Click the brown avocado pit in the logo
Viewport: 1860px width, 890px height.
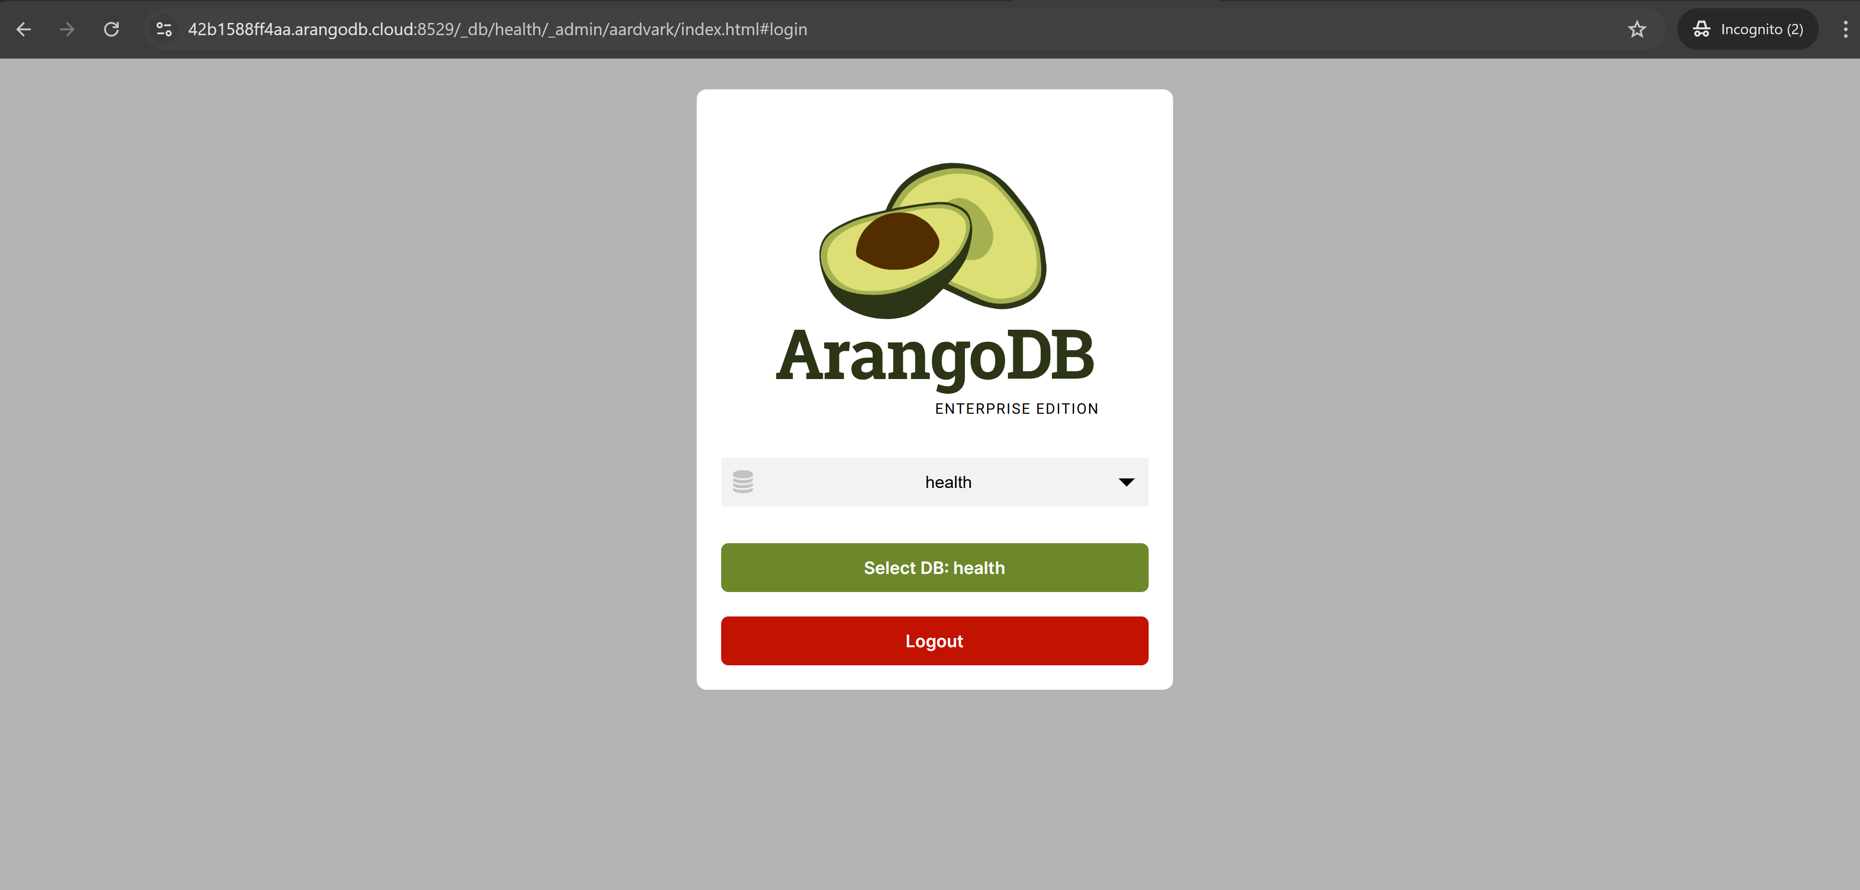[897, 242]
